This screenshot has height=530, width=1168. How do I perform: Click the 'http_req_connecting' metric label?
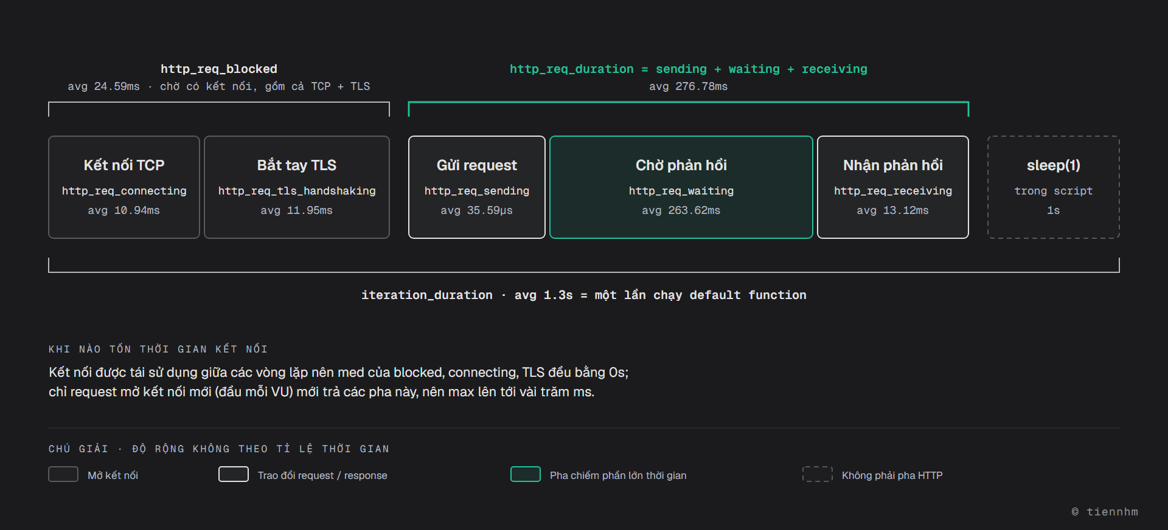[124, 191]
